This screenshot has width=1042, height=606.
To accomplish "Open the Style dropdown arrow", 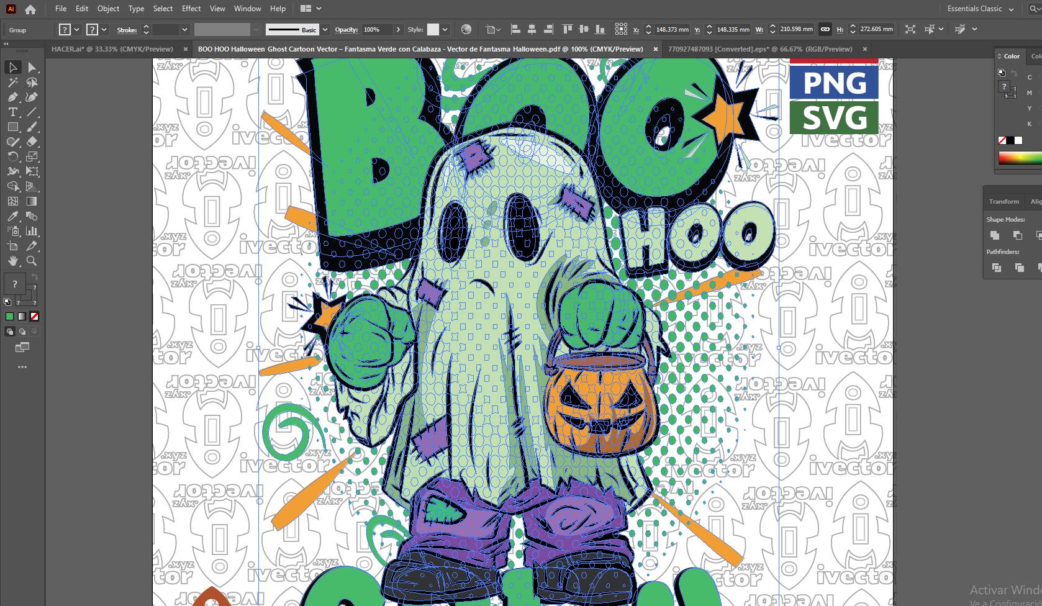I will [445, 29].
